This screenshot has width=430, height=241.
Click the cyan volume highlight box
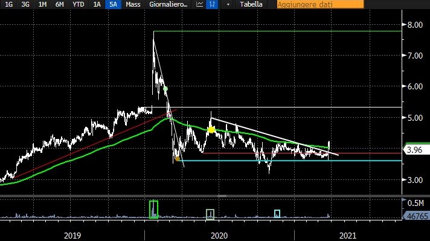click(x=277, y=214)
